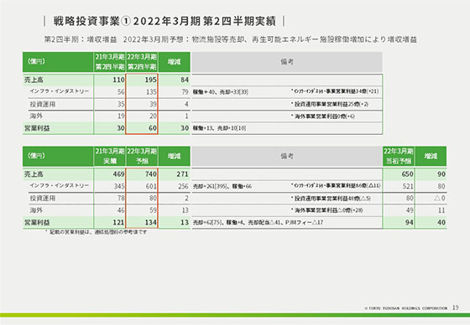Click the 営業利益 initial forecast change value 40
The image size is (470, 325).
pos(441,222)
